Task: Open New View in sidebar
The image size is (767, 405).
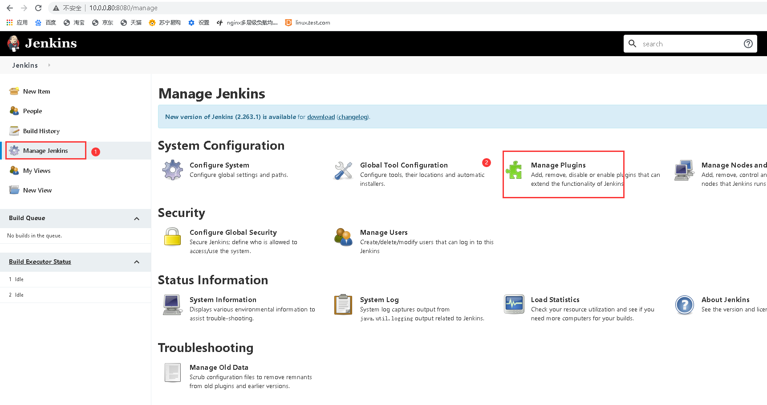Action: coord(37,190)
